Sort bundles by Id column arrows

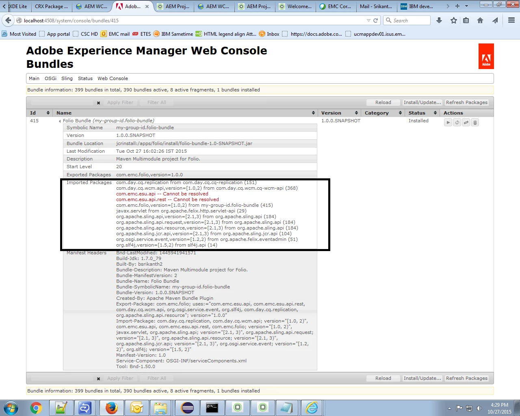[48, 113]
